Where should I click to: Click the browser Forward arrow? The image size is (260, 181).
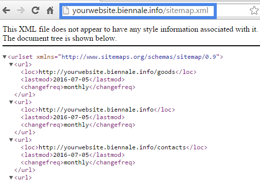(x=21, y=11)
